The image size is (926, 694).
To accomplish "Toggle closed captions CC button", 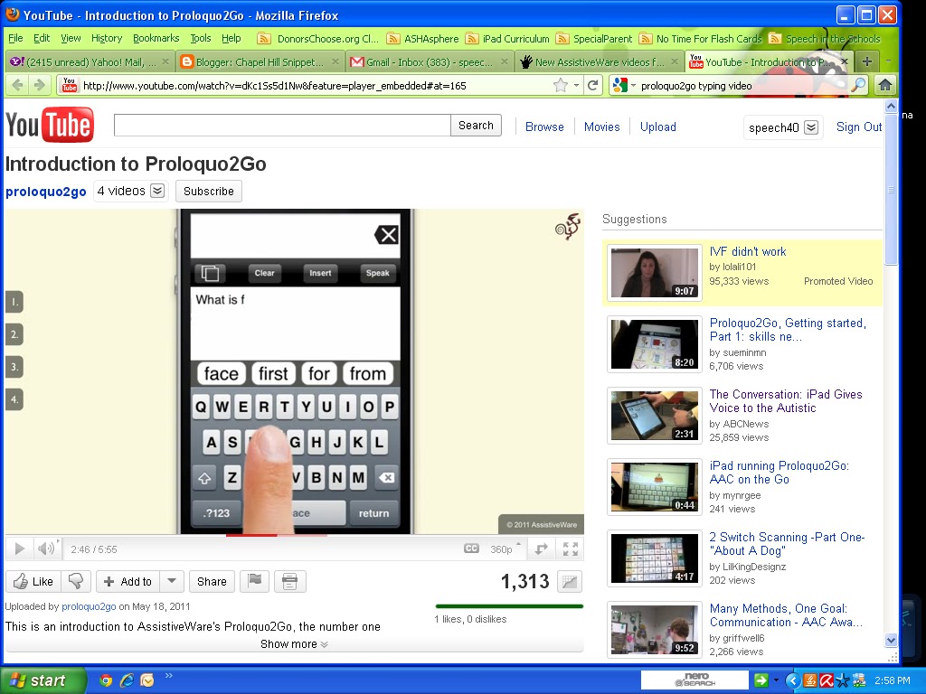I will click(471, 549).
